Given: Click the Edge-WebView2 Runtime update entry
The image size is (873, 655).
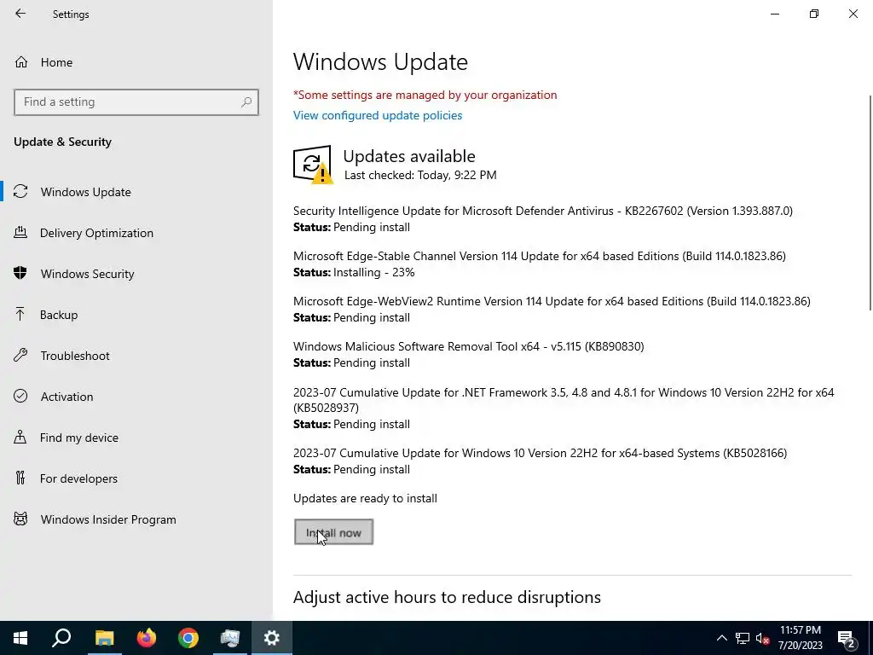Looking at the screenshot, I should click(552, 301).
